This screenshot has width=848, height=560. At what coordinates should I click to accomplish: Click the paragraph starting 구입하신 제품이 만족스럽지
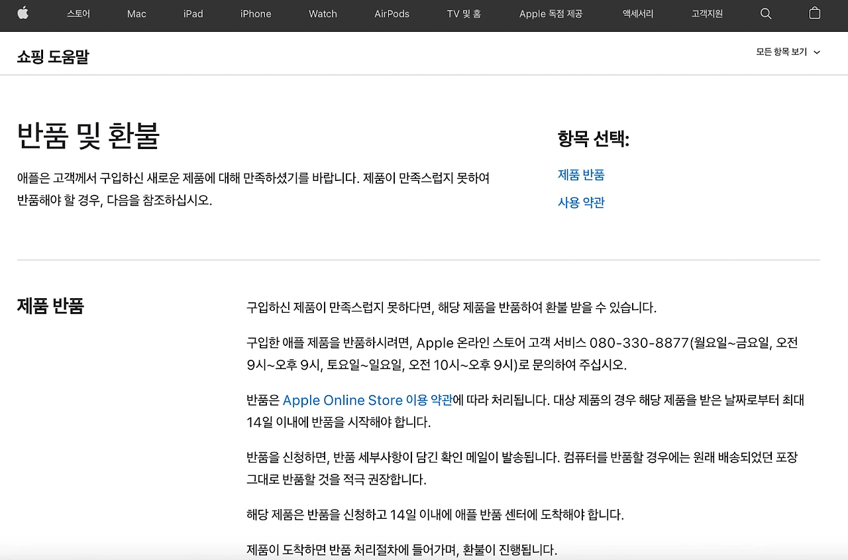click(451, 308)
